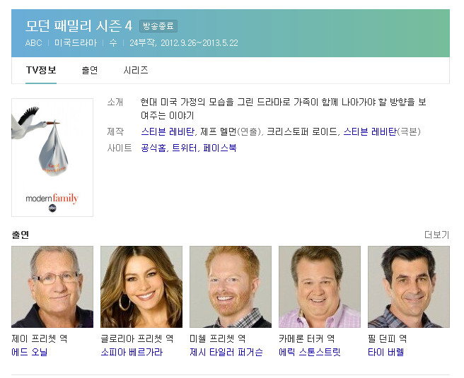Open the 시리즈 tab
464x378 pixels.
coord(136,71)
